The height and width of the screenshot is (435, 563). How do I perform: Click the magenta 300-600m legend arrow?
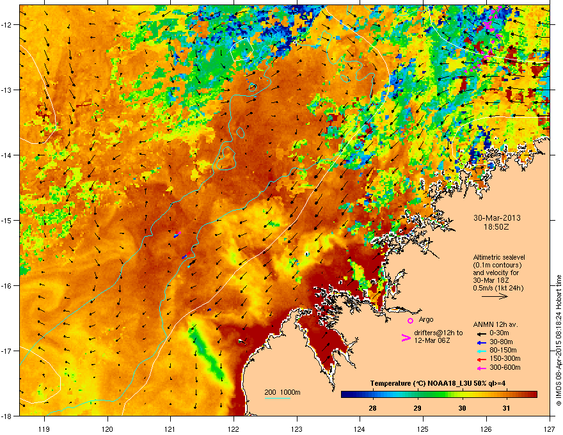click(481, 368)
